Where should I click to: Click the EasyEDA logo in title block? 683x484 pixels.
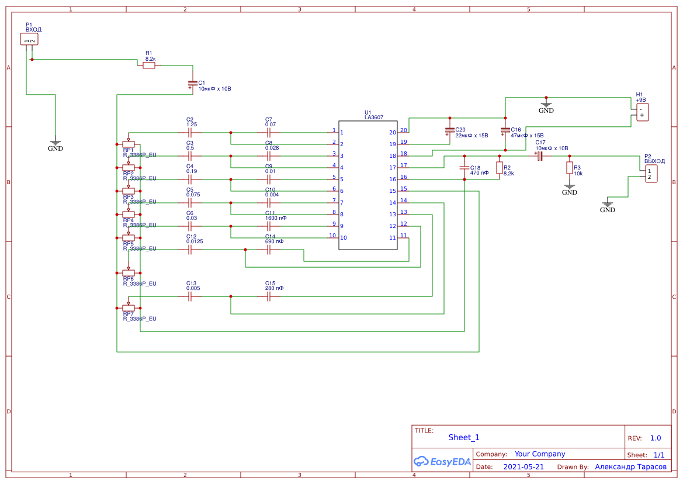pyautogui.click(x=442, y=461)
